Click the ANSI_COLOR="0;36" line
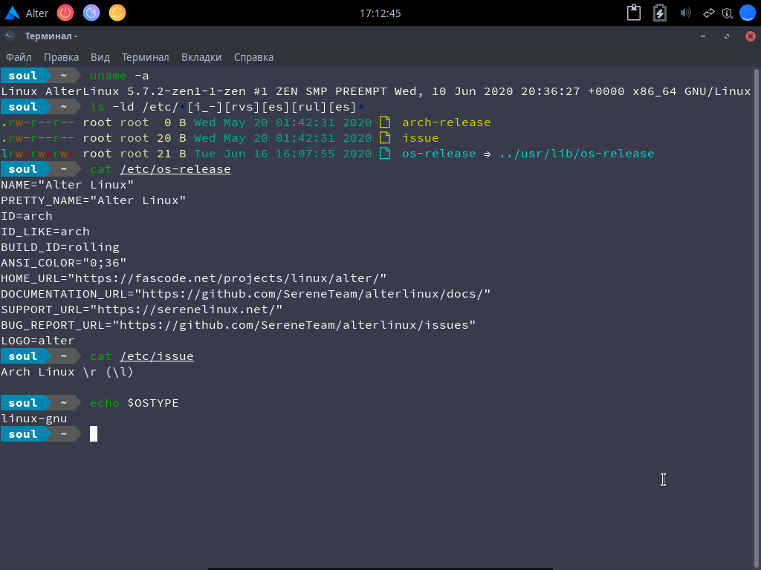 click(64, 262)
